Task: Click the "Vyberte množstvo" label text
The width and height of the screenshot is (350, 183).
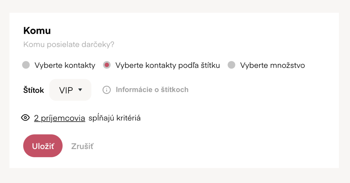Action: coord(273,65)
